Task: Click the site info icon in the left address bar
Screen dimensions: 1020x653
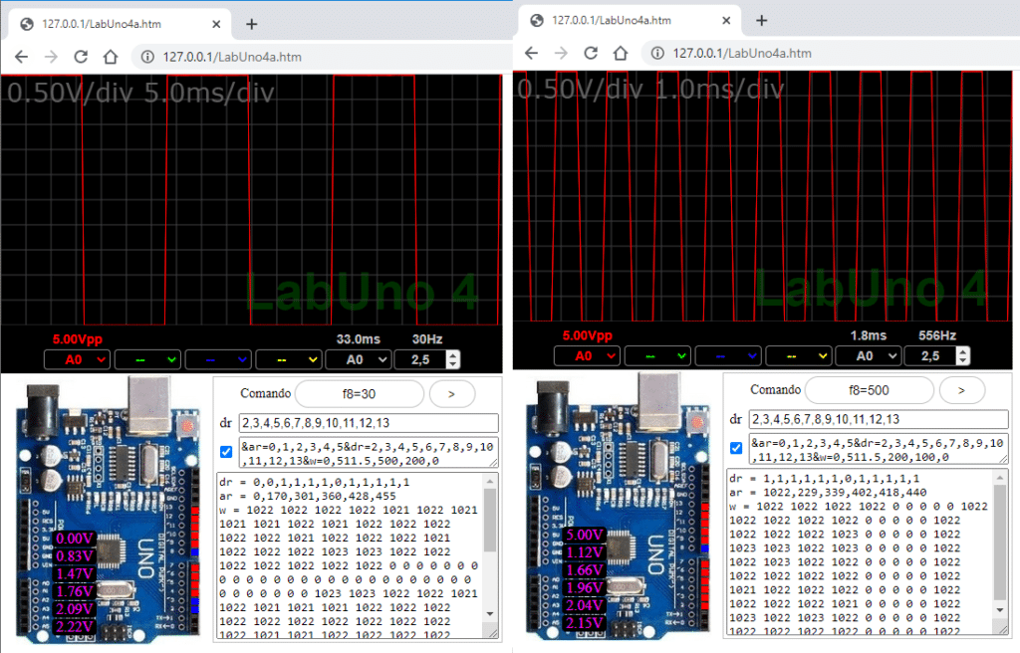Action: point(147,57)
